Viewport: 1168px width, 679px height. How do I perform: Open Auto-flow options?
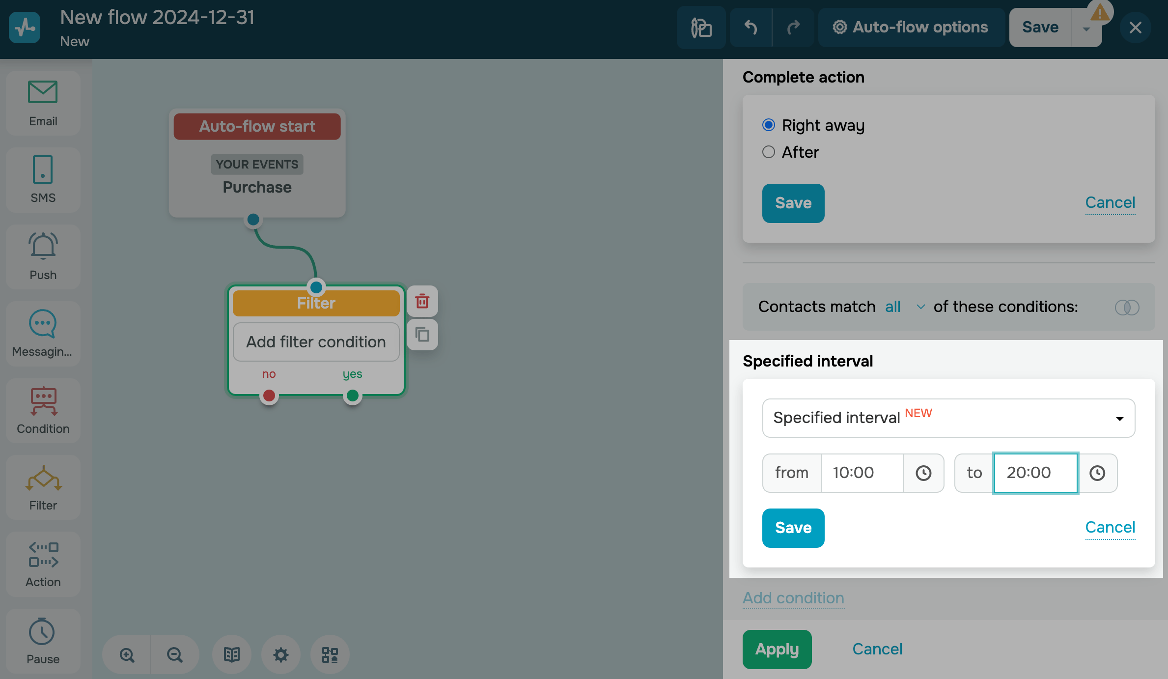tap(911, 28)
